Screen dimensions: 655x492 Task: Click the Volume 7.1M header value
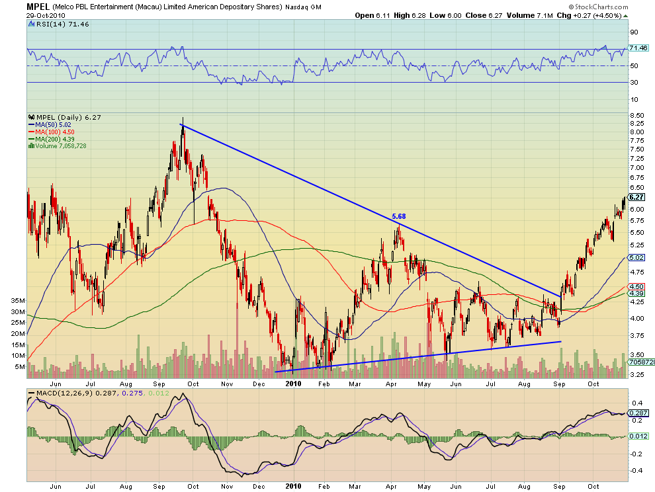point(530,15)
